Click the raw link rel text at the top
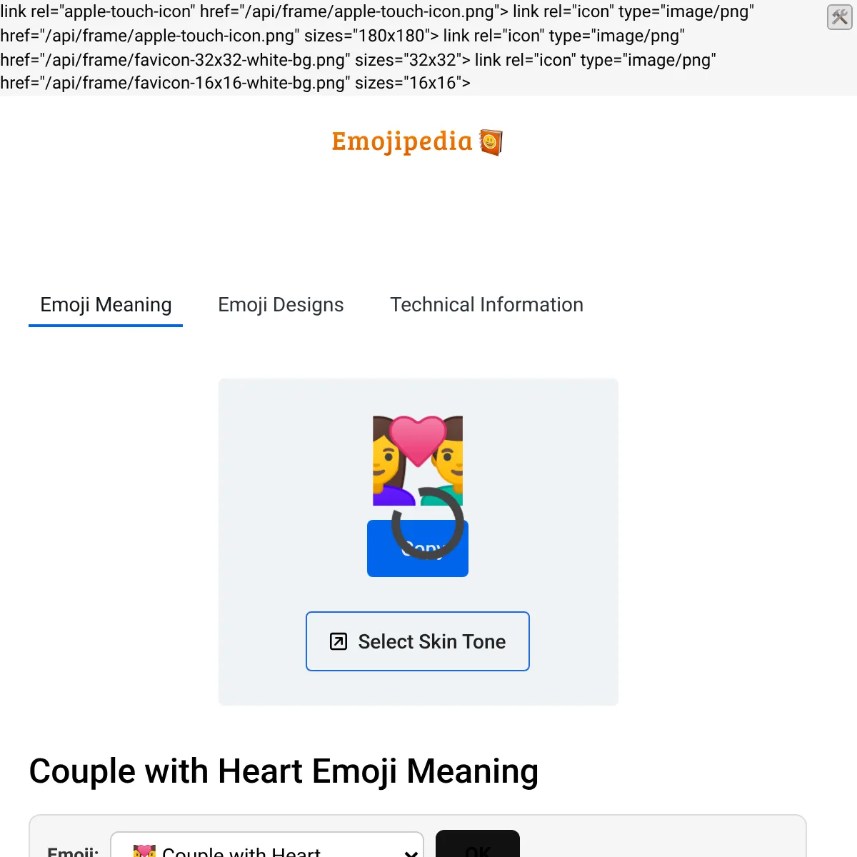Image resolution: width=857 pixels, height=857 pixels. [x=377, y=47]
